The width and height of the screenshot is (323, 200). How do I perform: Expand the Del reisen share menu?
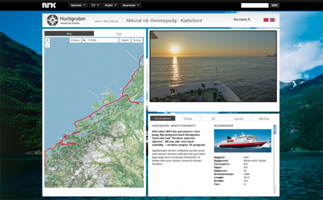242,19
